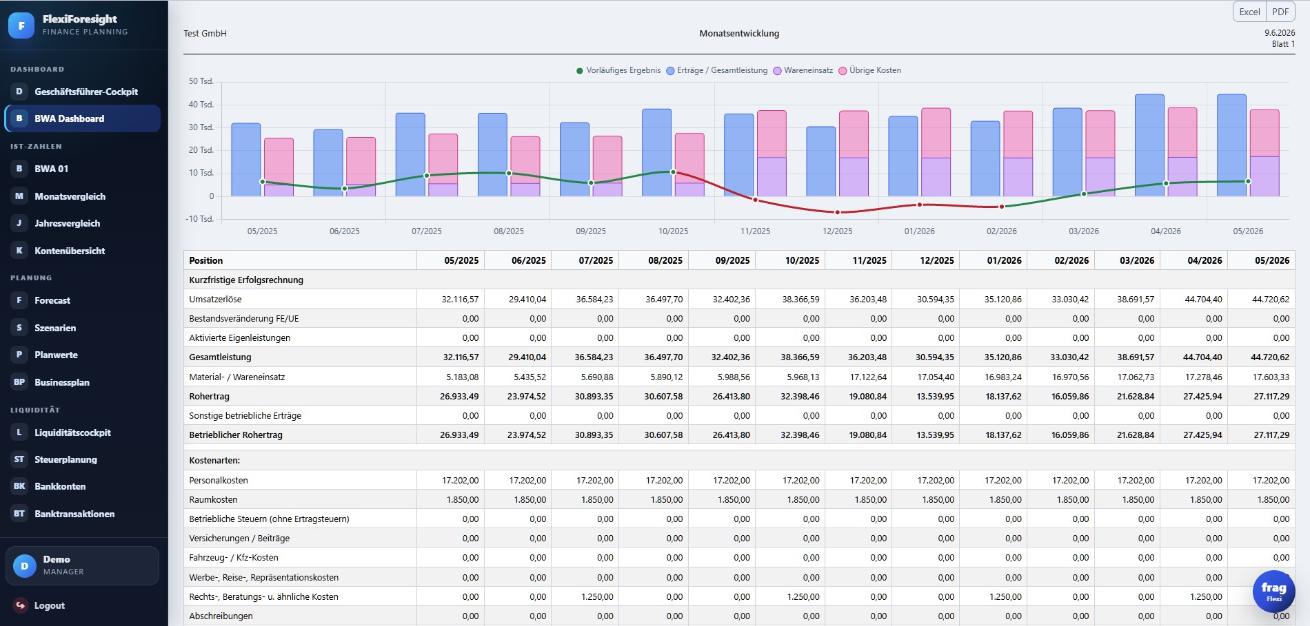This screenshot has height=626, width=1310.
Task: Click the Logout icon
Action: coord(20,605)
